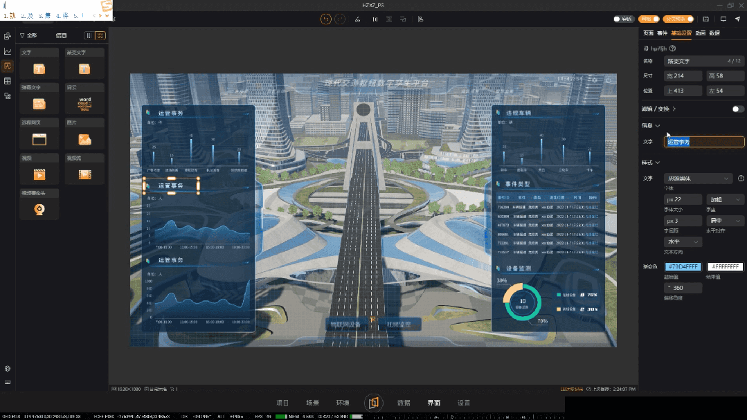
Task: Switch to 项目 in bottom navigation
Action: [282, 403]
